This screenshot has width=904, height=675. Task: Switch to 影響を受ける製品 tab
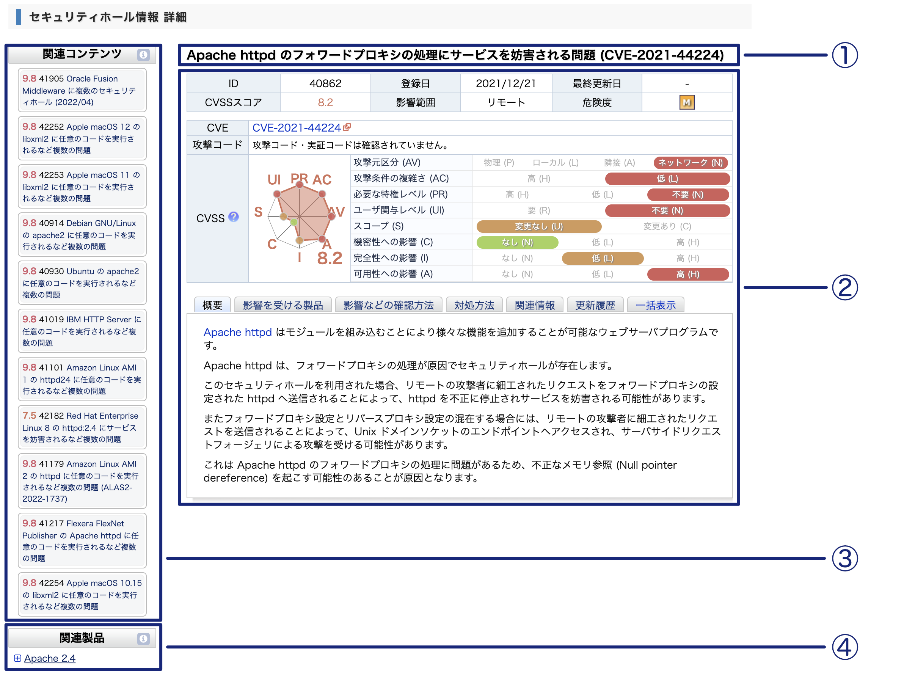tap(282, 305)
